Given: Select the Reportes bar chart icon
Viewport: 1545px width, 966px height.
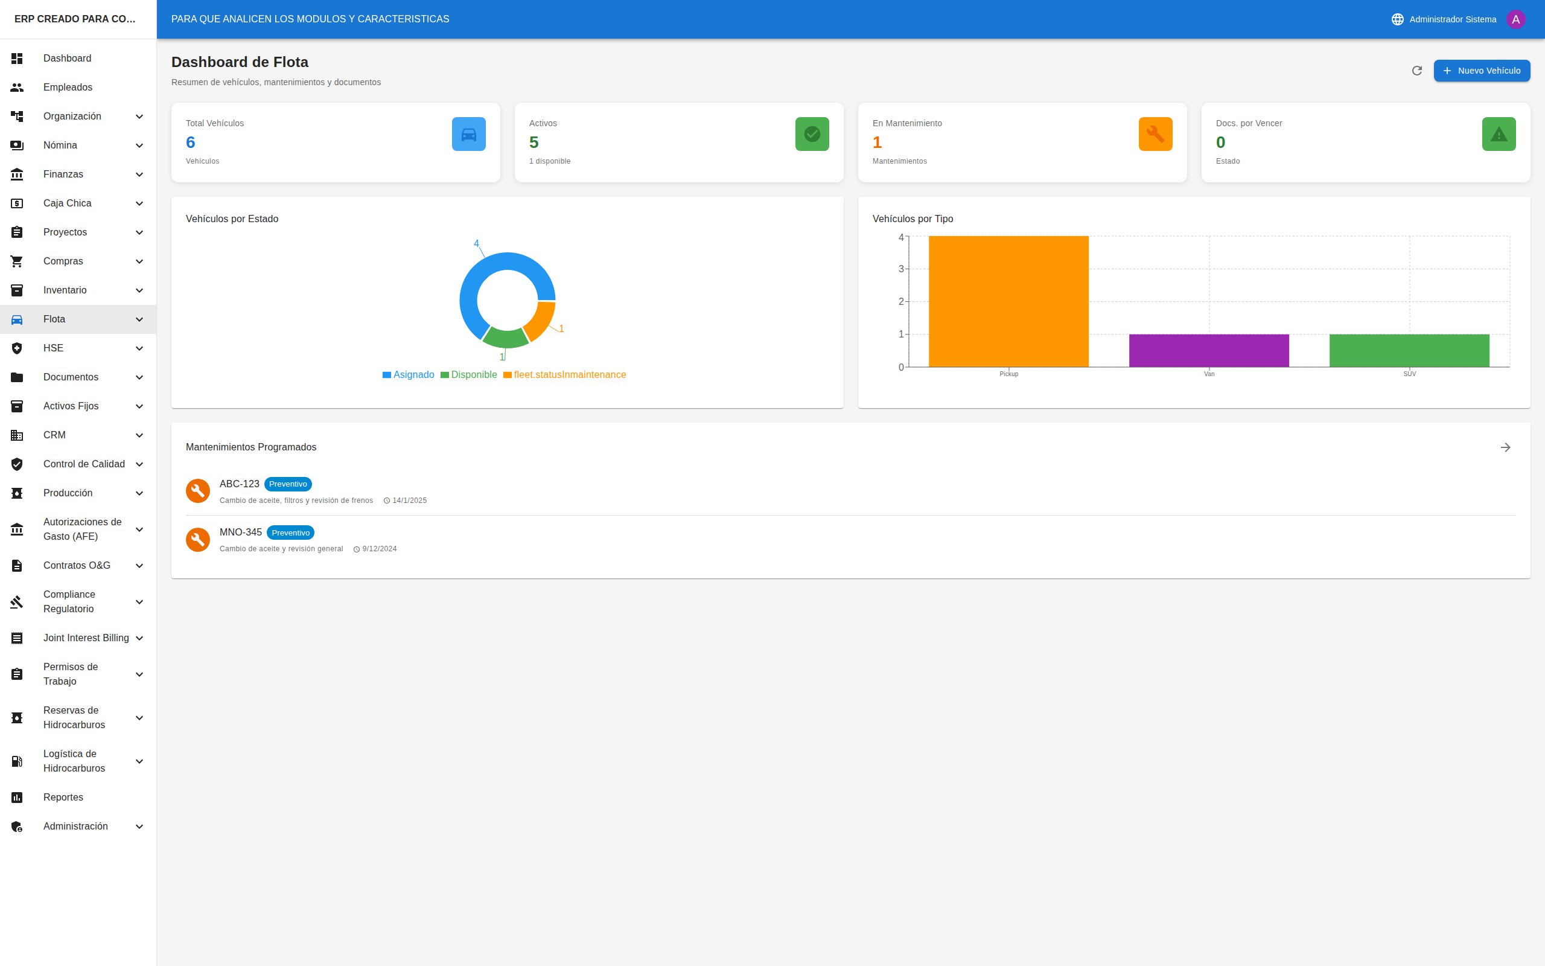Looking at the screenshot, I should pyautogui.click(x=17, y=798).
